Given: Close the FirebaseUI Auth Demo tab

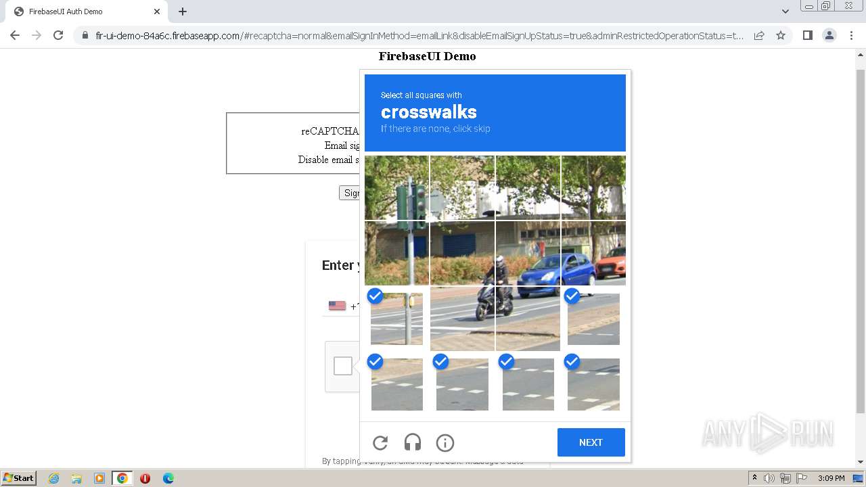Looking at the screenshot, I should click(x=157, y=11).
